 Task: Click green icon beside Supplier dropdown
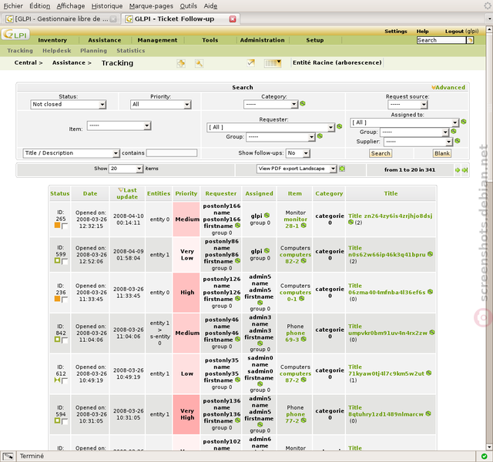click(458, 141)
